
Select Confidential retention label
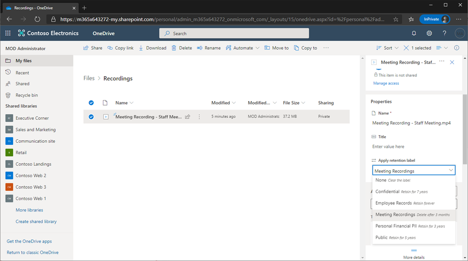414,192
